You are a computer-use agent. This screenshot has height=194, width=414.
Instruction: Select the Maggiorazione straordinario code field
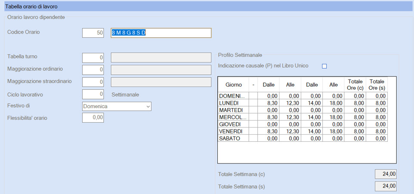93,82
